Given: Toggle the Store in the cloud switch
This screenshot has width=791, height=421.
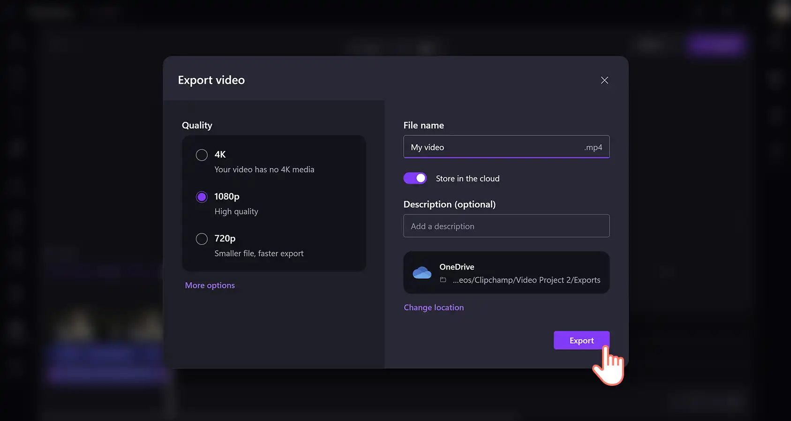Looking at the screenshot, I should (x=415, y=178).
